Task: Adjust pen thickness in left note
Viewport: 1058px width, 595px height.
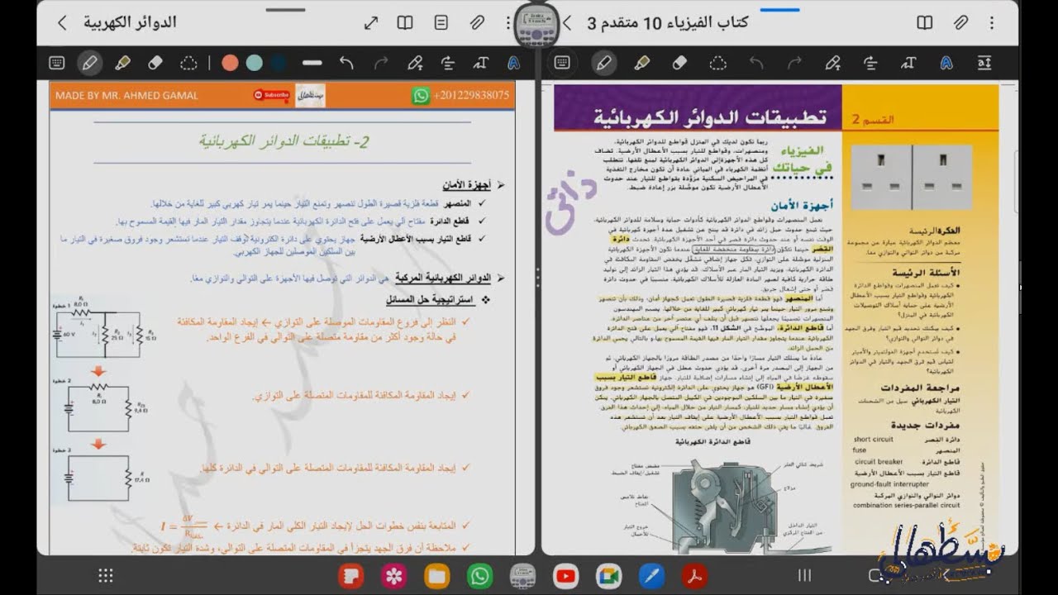Action: coord(312,63)
